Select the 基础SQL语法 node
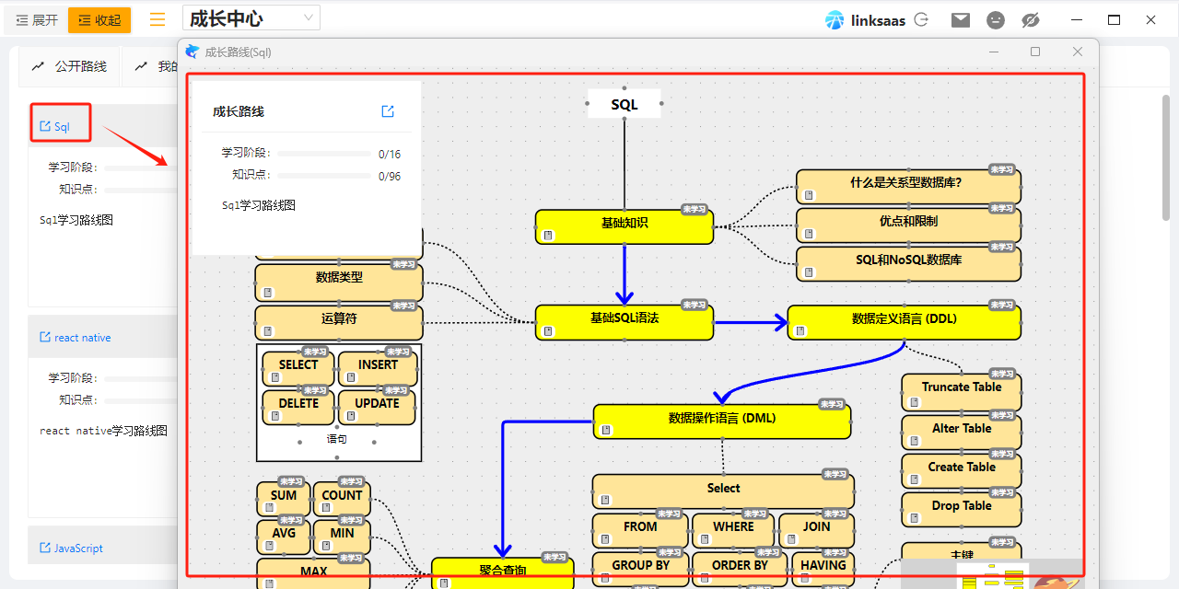 click(625, 322)
